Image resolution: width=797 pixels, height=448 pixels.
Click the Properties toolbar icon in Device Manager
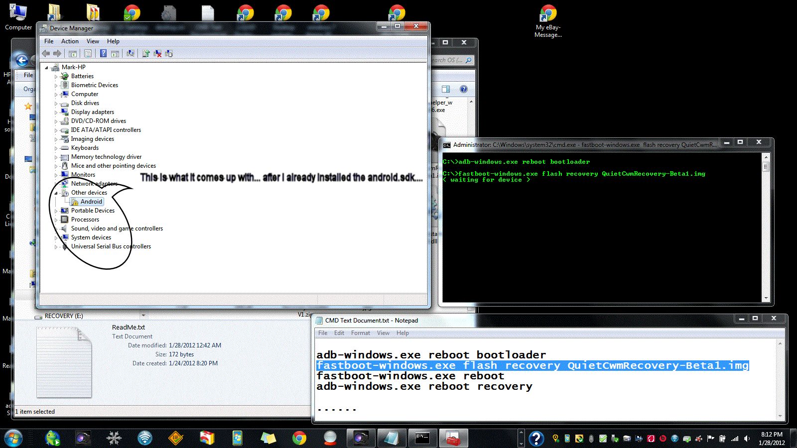(88, 54)
